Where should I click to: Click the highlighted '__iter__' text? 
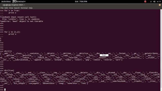104,56
